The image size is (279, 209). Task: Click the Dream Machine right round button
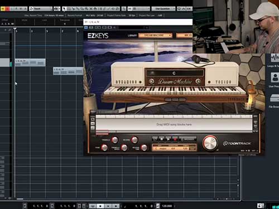pyautogui.click(x=198, y=81)
